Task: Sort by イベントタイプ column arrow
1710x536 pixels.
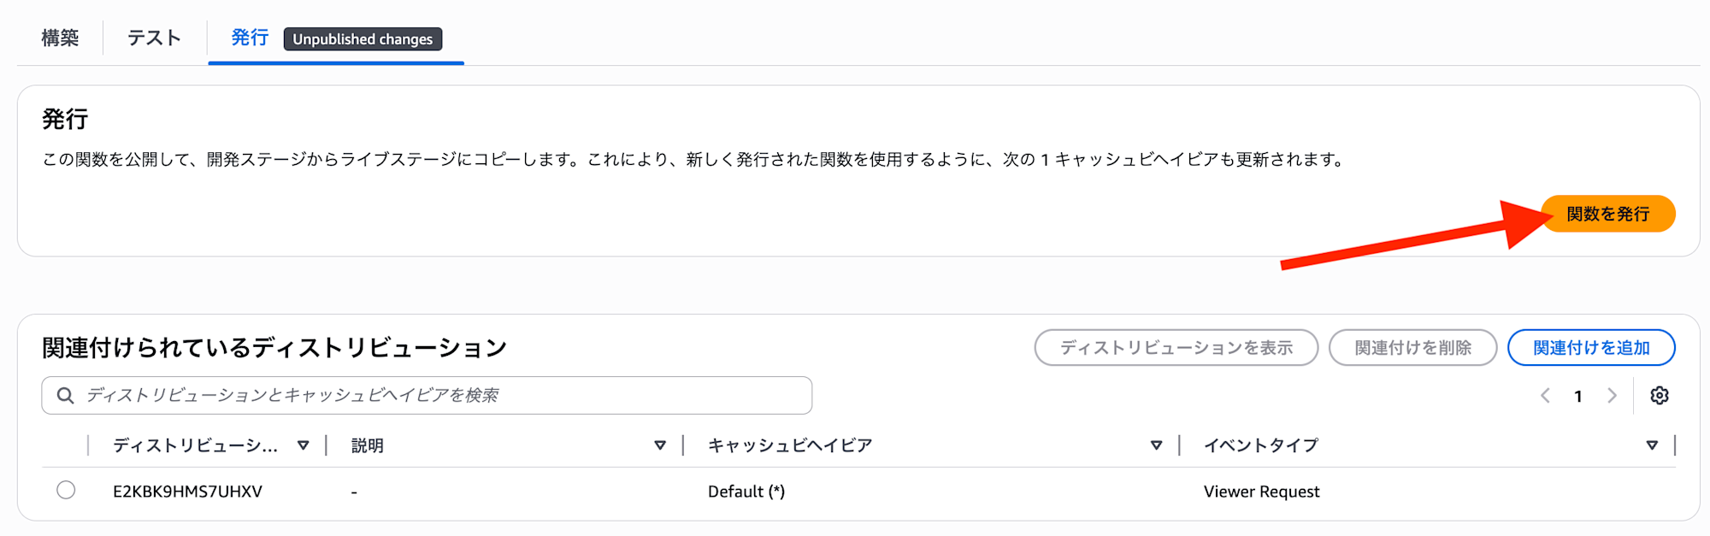Action: [x=1651, y=445]
